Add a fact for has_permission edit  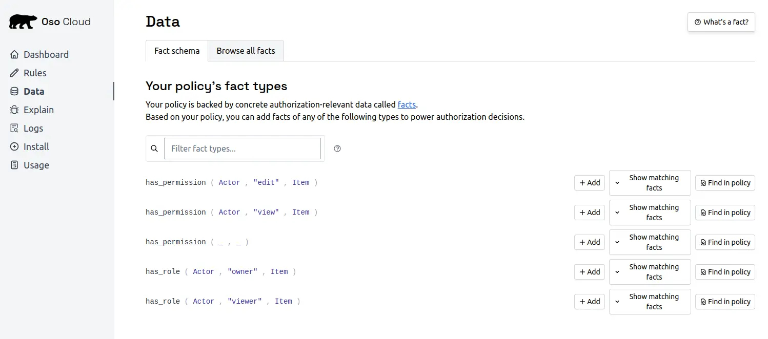[589, 183]
